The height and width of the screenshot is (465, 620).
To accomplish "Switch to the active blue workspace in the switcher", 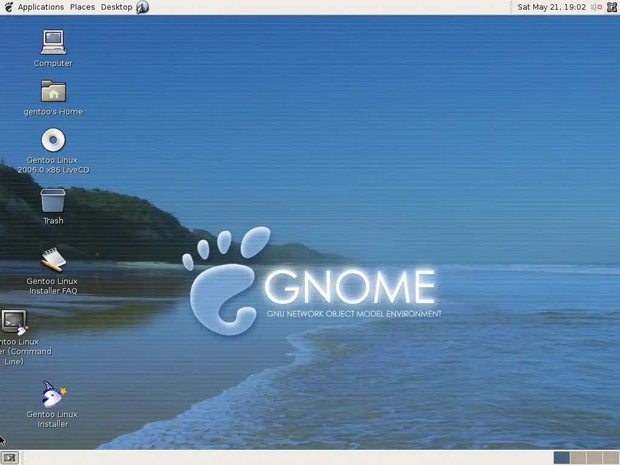I will click(561, 458).
